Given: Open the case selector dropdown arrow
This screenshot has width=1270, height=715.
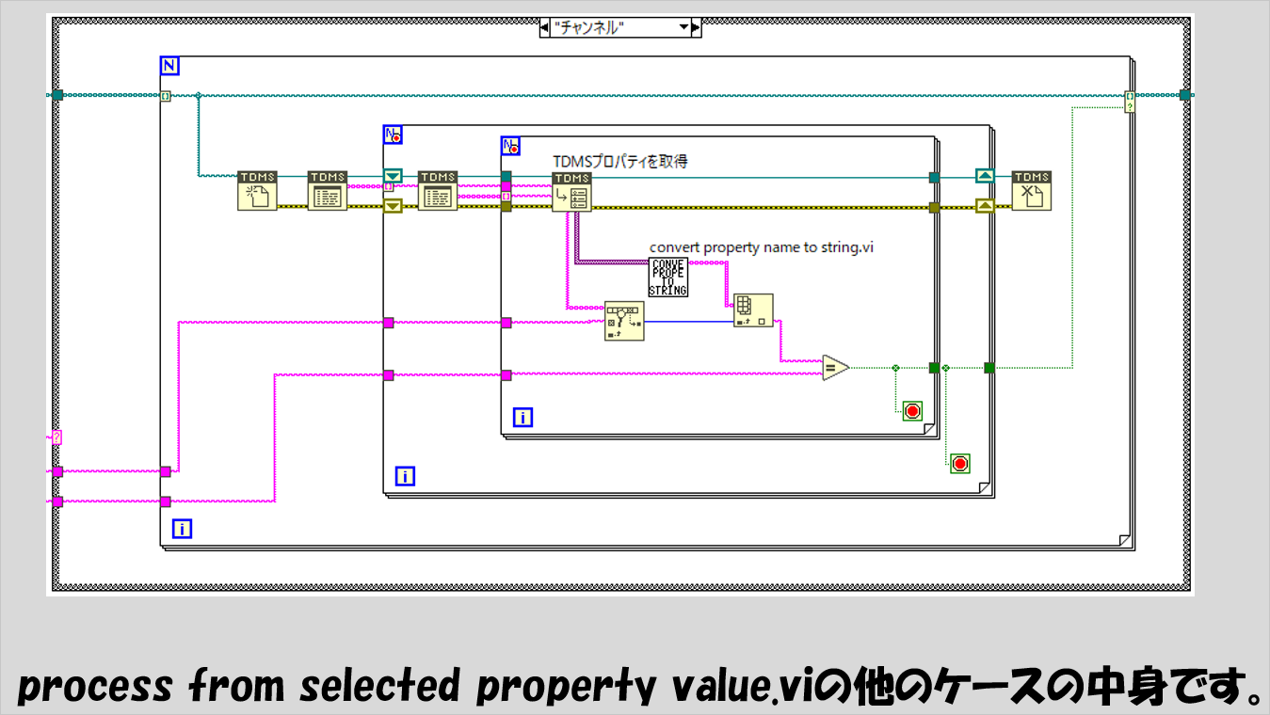Looking at the screenshot, I should (x=684, y=28).
